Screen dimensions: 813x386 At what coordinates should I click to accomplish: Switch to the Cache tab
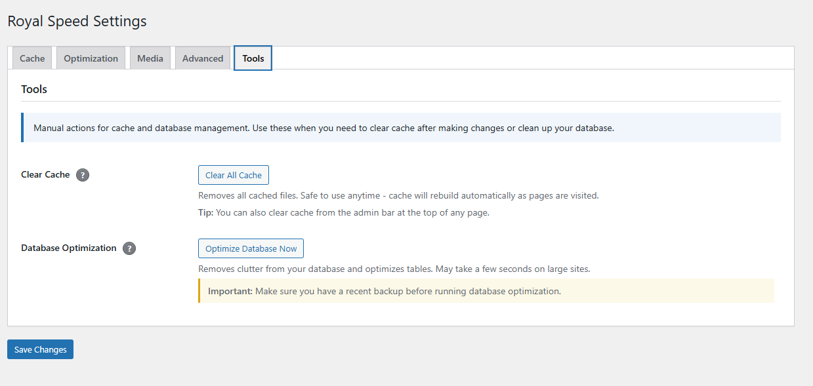(x=31, y=58)
